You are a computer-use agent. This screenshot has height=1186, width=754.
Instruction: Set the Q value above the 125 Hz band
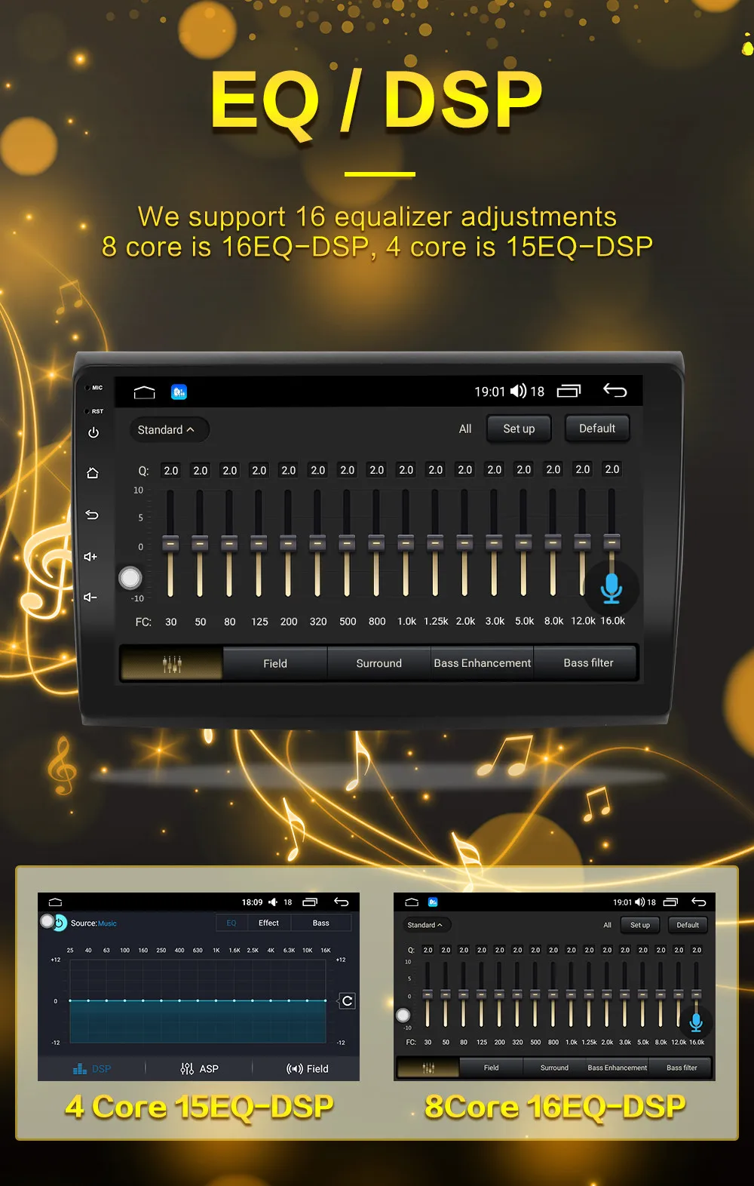(259, 470)
